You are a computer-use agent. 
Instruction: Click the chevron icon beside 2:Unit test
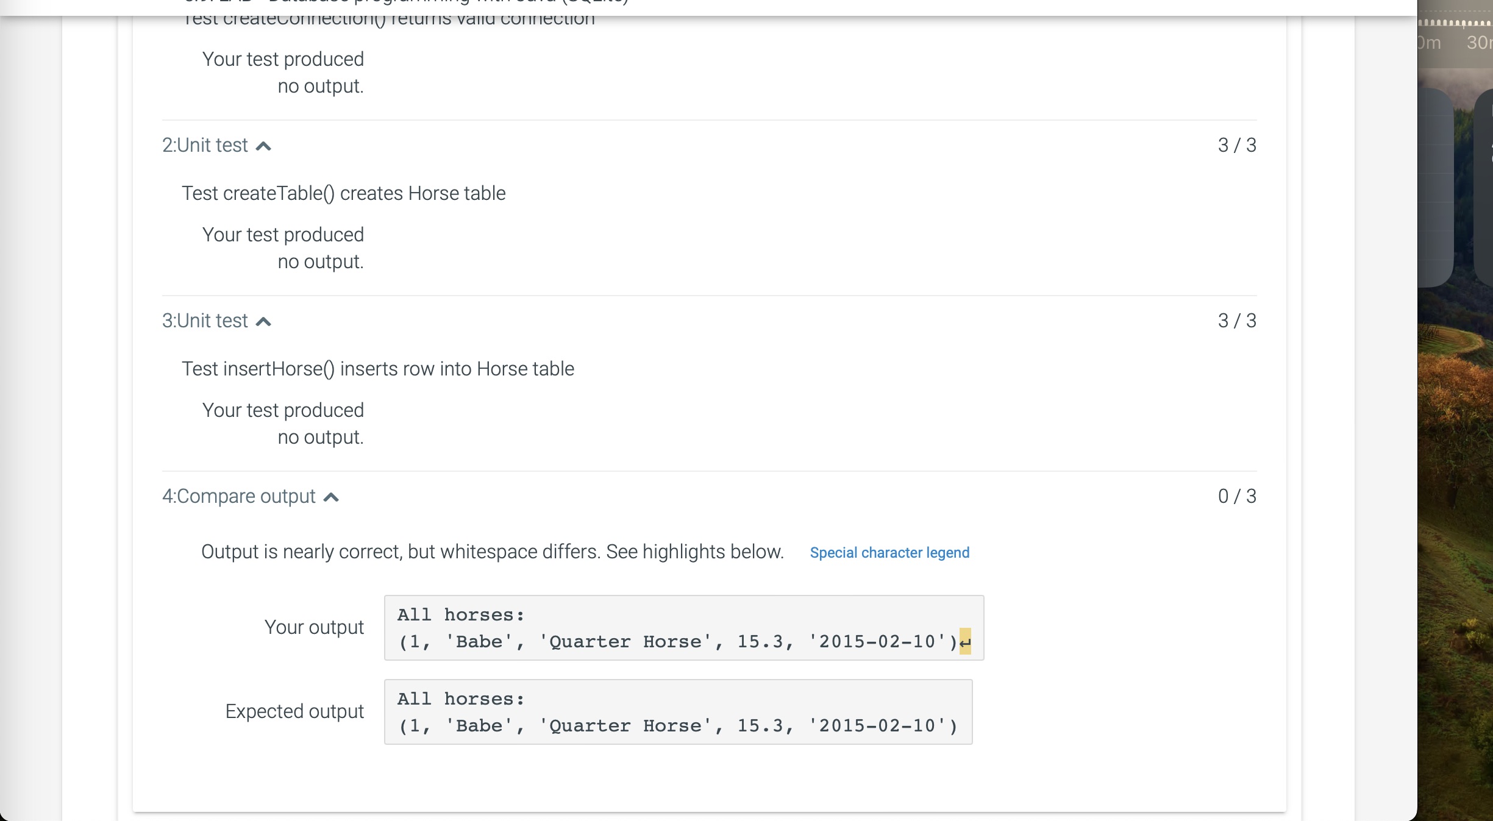[x=263, y=145]
